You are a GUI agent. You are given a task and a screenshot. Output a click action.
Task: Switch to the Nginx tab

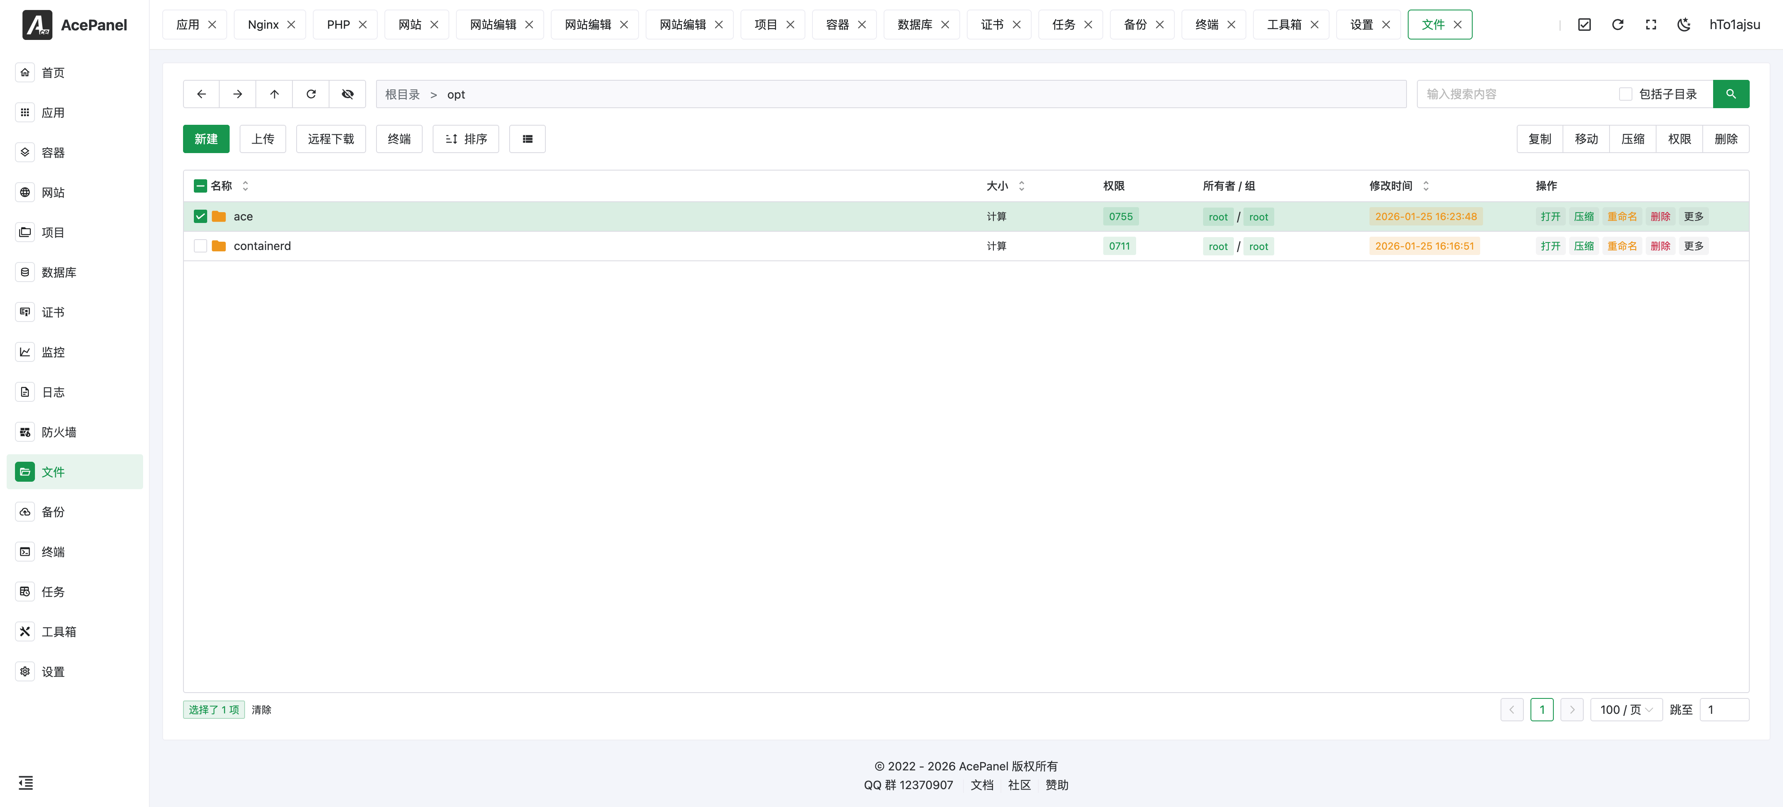tap(263, 25)
